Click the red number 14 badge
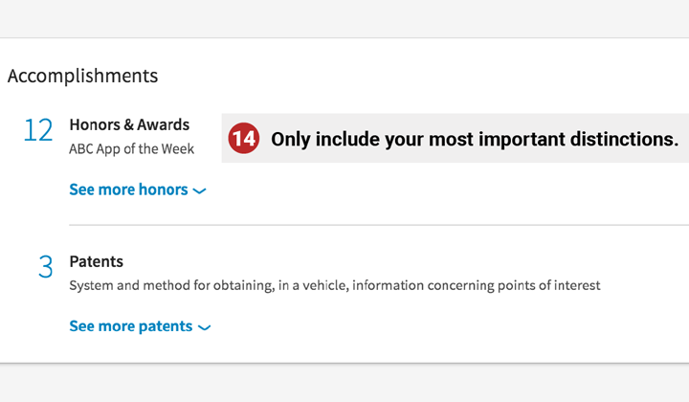 (243, 139)
